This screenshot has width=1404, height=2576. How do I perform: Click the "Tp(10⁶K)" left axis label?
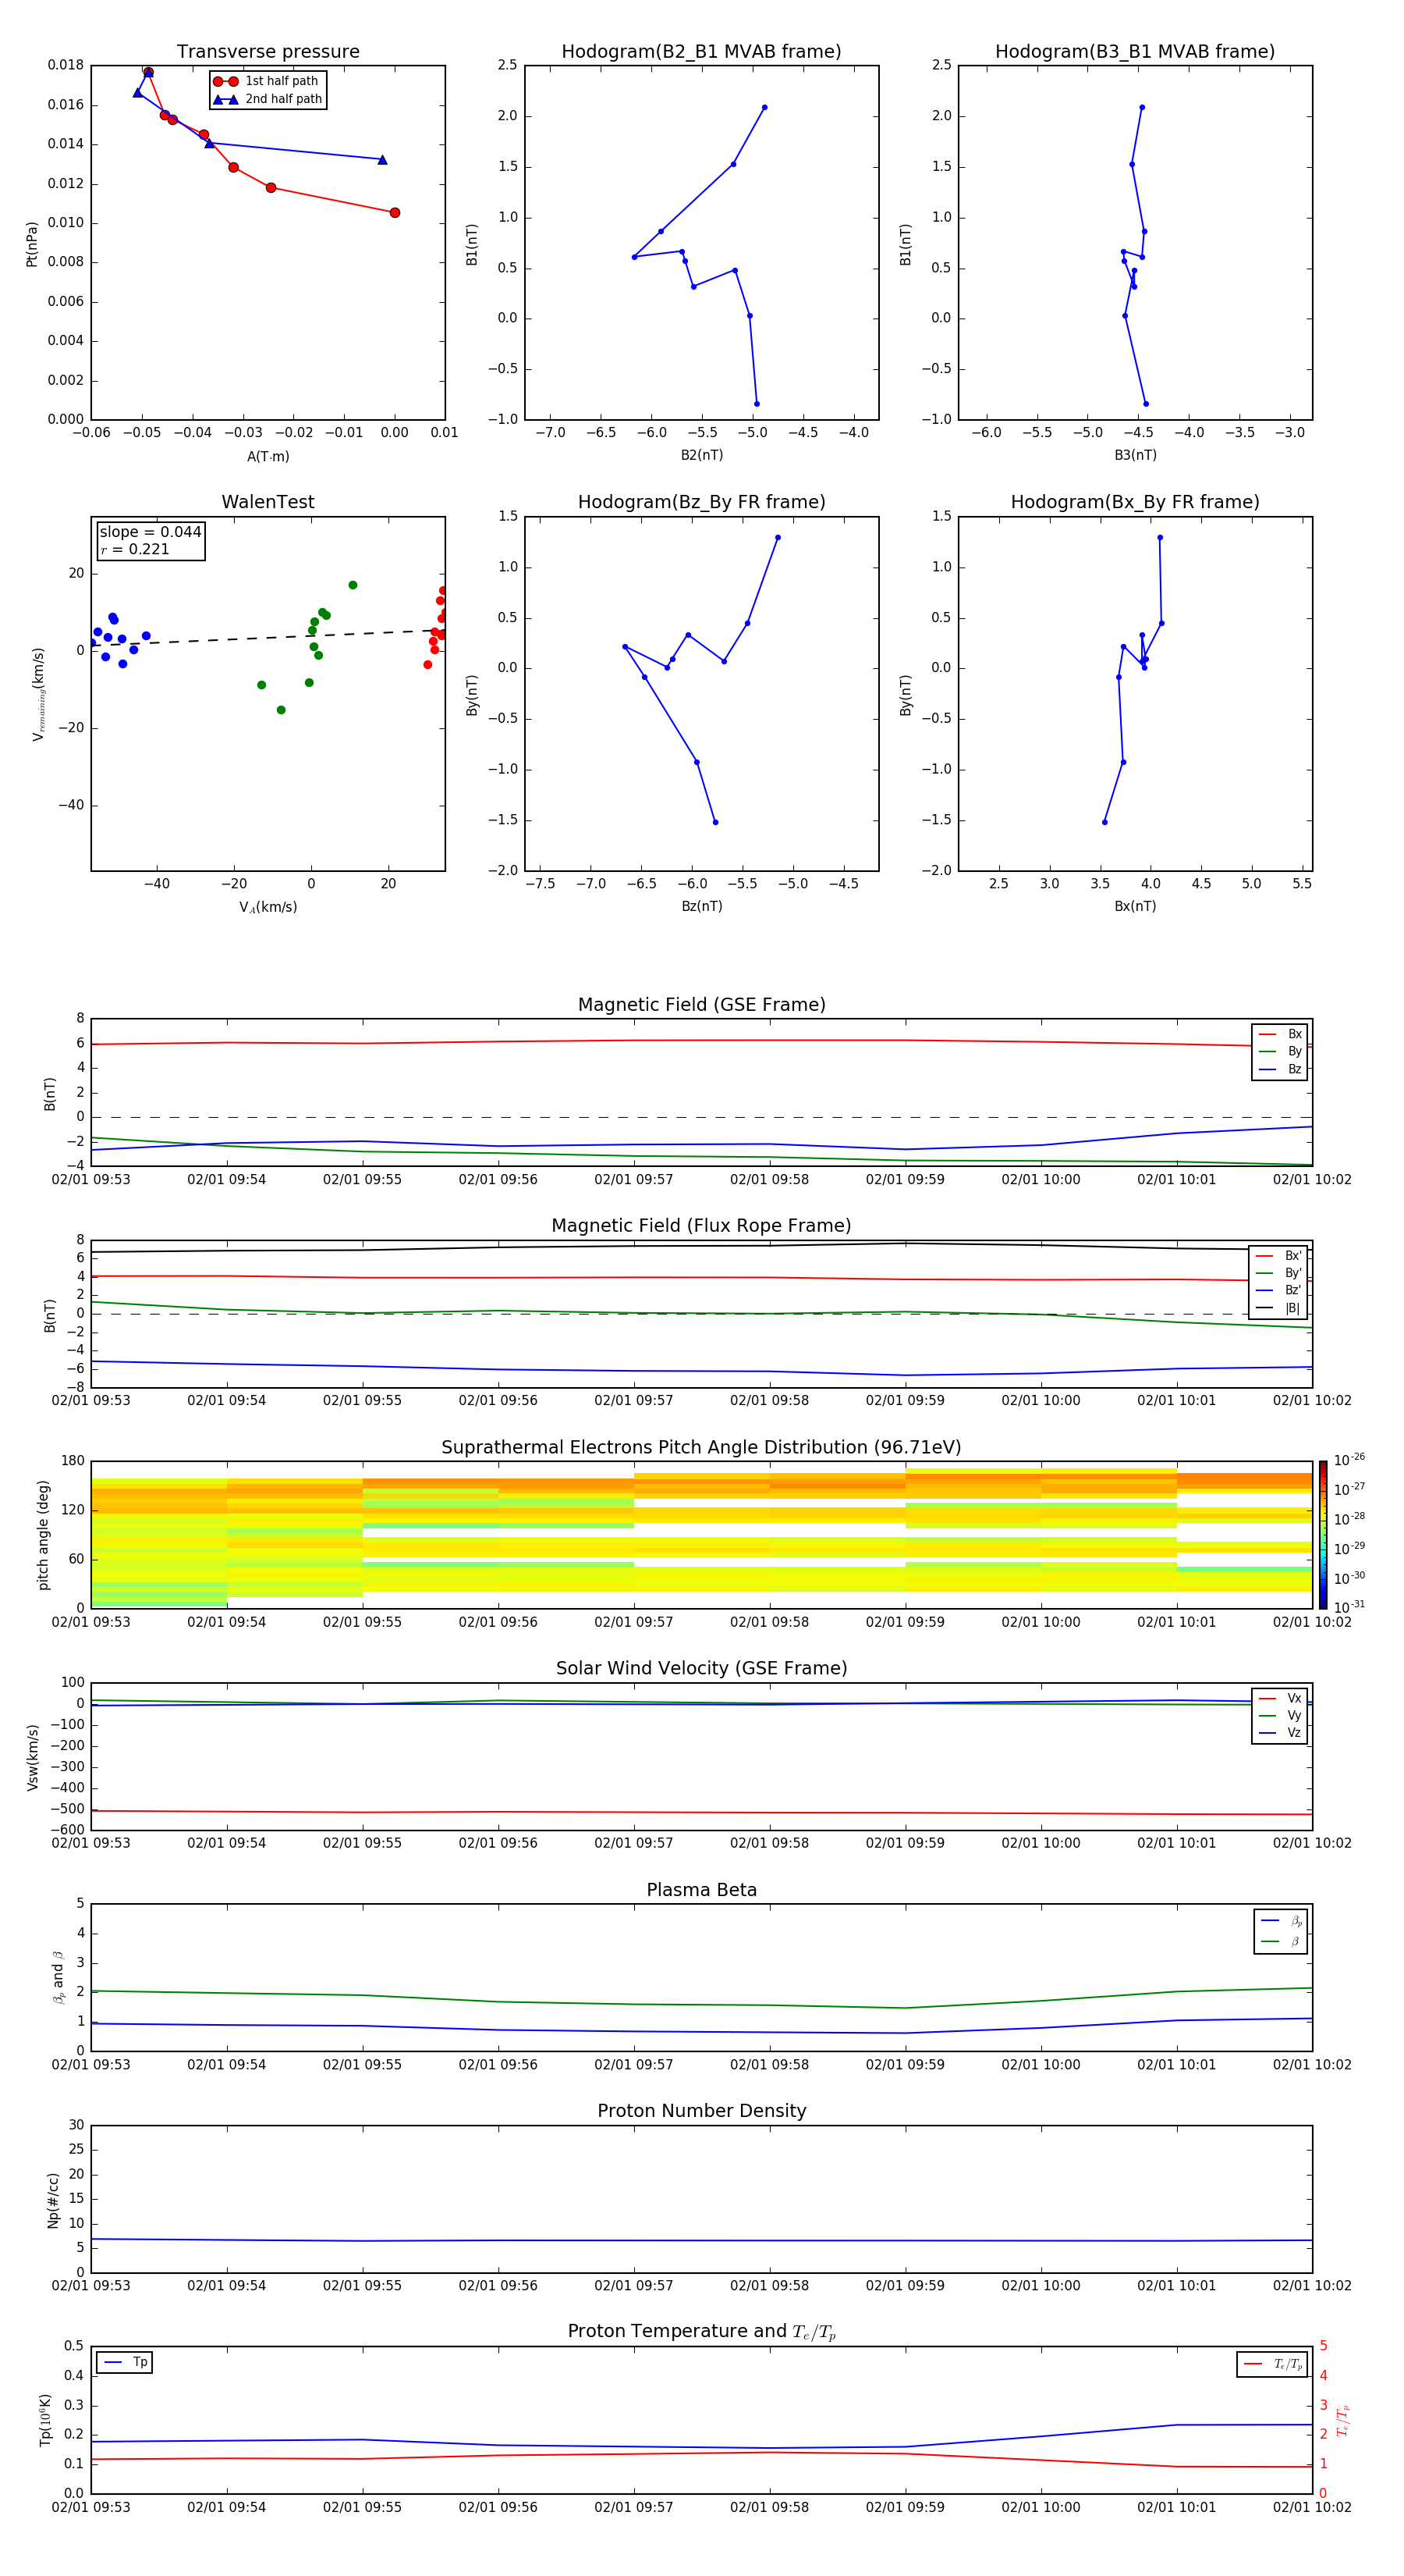(45, 2420)
